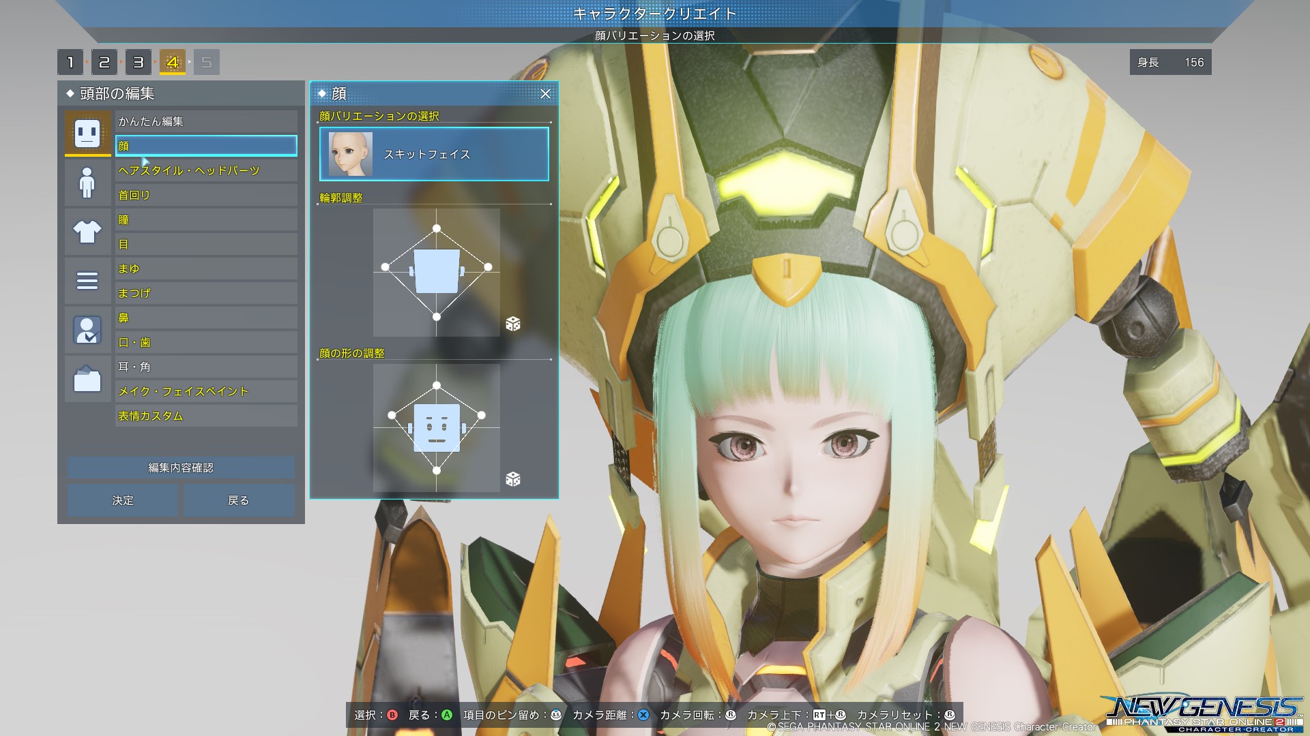
Task: Click the 編集内容確認 button
Action: tap(181, 467)
